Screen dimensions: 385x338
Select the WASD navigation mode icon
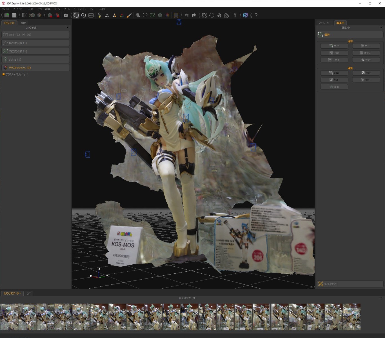pos(91,15)
